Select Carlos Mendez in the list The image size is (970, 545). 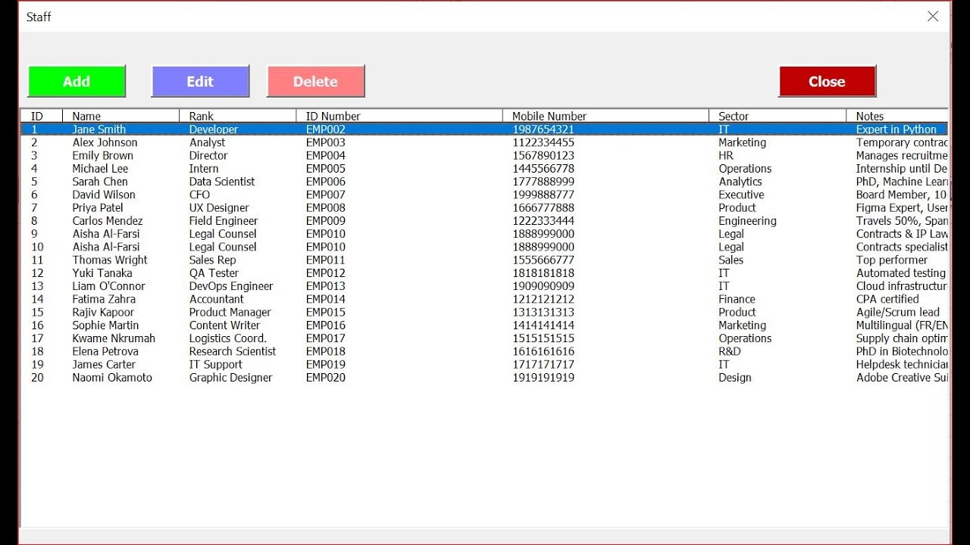(x=484, y=221)
